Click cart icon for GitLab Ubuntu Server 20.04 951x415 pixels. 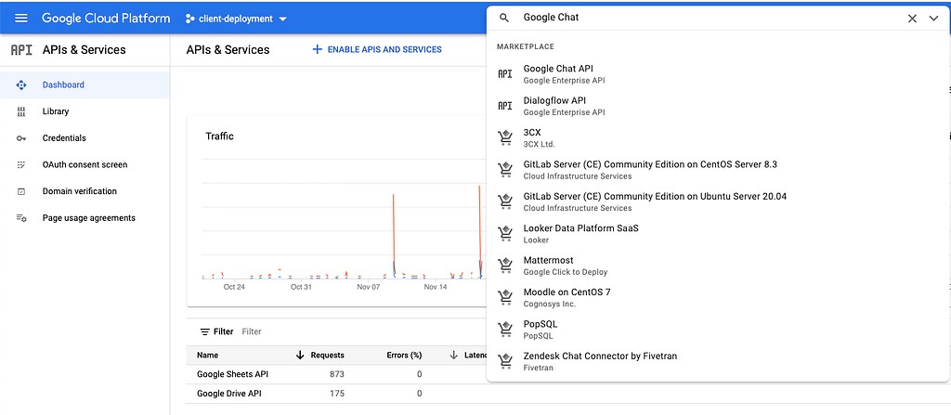pos(504,201)
